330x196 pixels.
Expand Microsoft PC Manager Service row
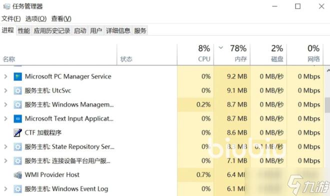5,76
